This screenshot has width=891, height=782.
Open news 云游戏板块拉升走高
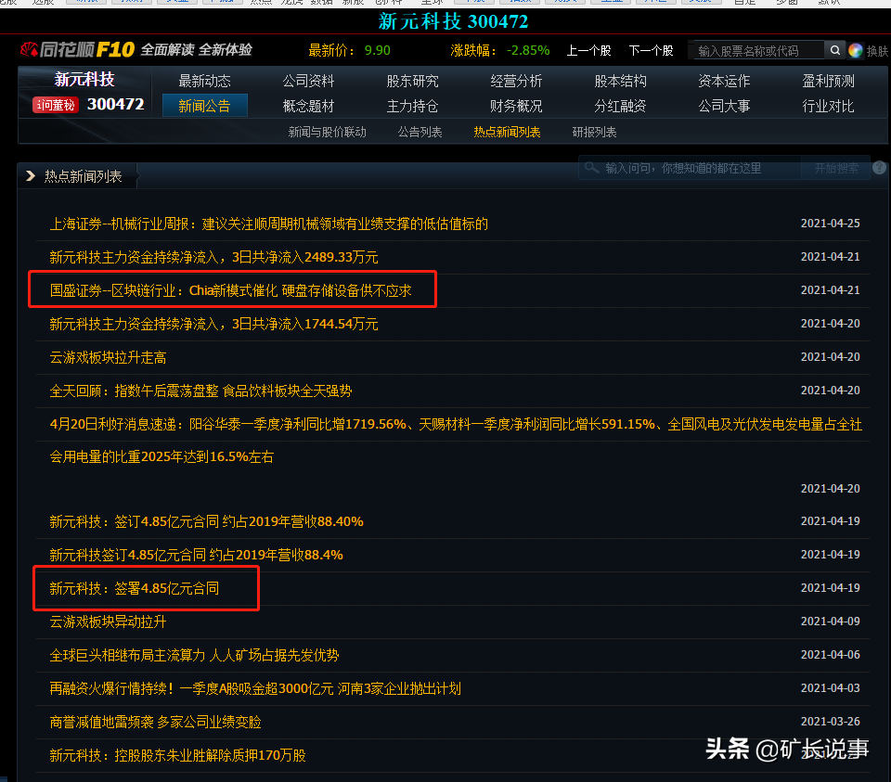108,357
